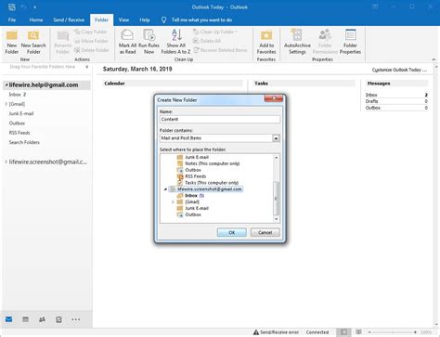
Task: Switch to Calendar view icon
Action: pos(26,319)
